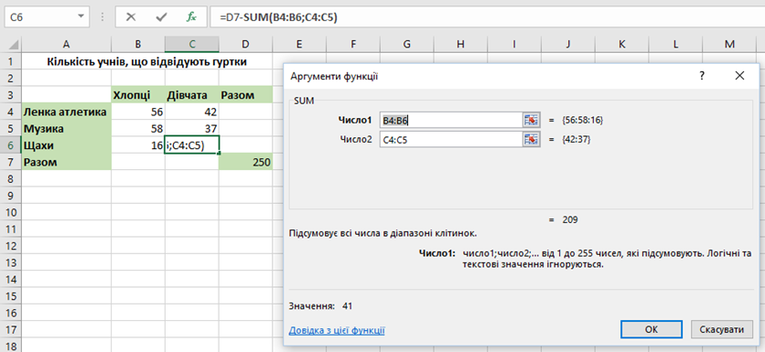This screenshot has width=765, height=352.
Task: Click the {42:37} result preview
Action: point(576,140)
